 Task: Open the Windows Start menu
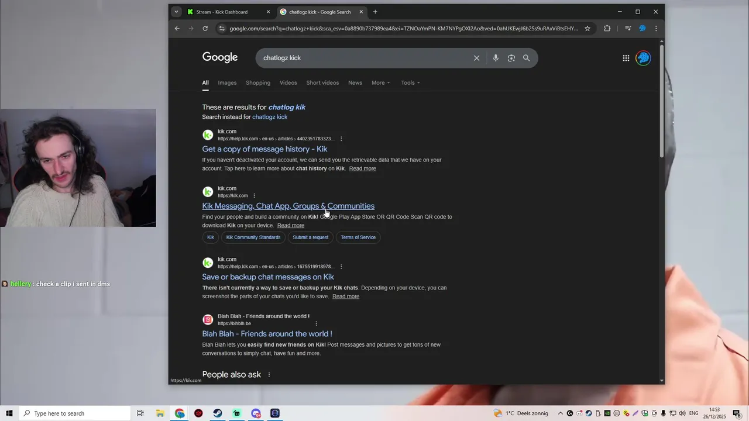tap(9, 413)
